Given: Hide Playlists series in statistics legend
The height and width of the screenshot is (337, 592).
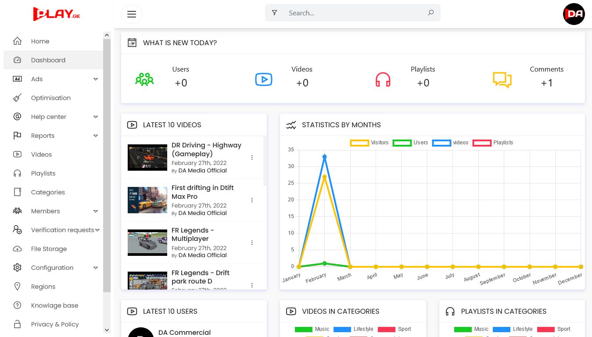Looking at the screenshot, I should (x=482, y=143).
